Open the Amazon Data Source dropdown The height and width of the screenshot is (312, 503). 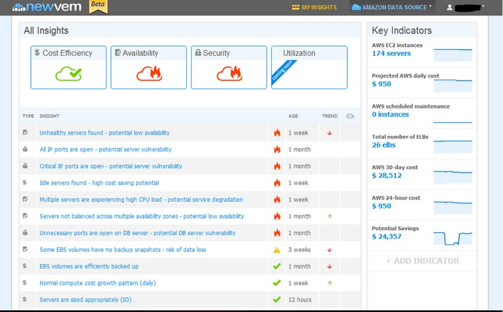coord(392,7)
